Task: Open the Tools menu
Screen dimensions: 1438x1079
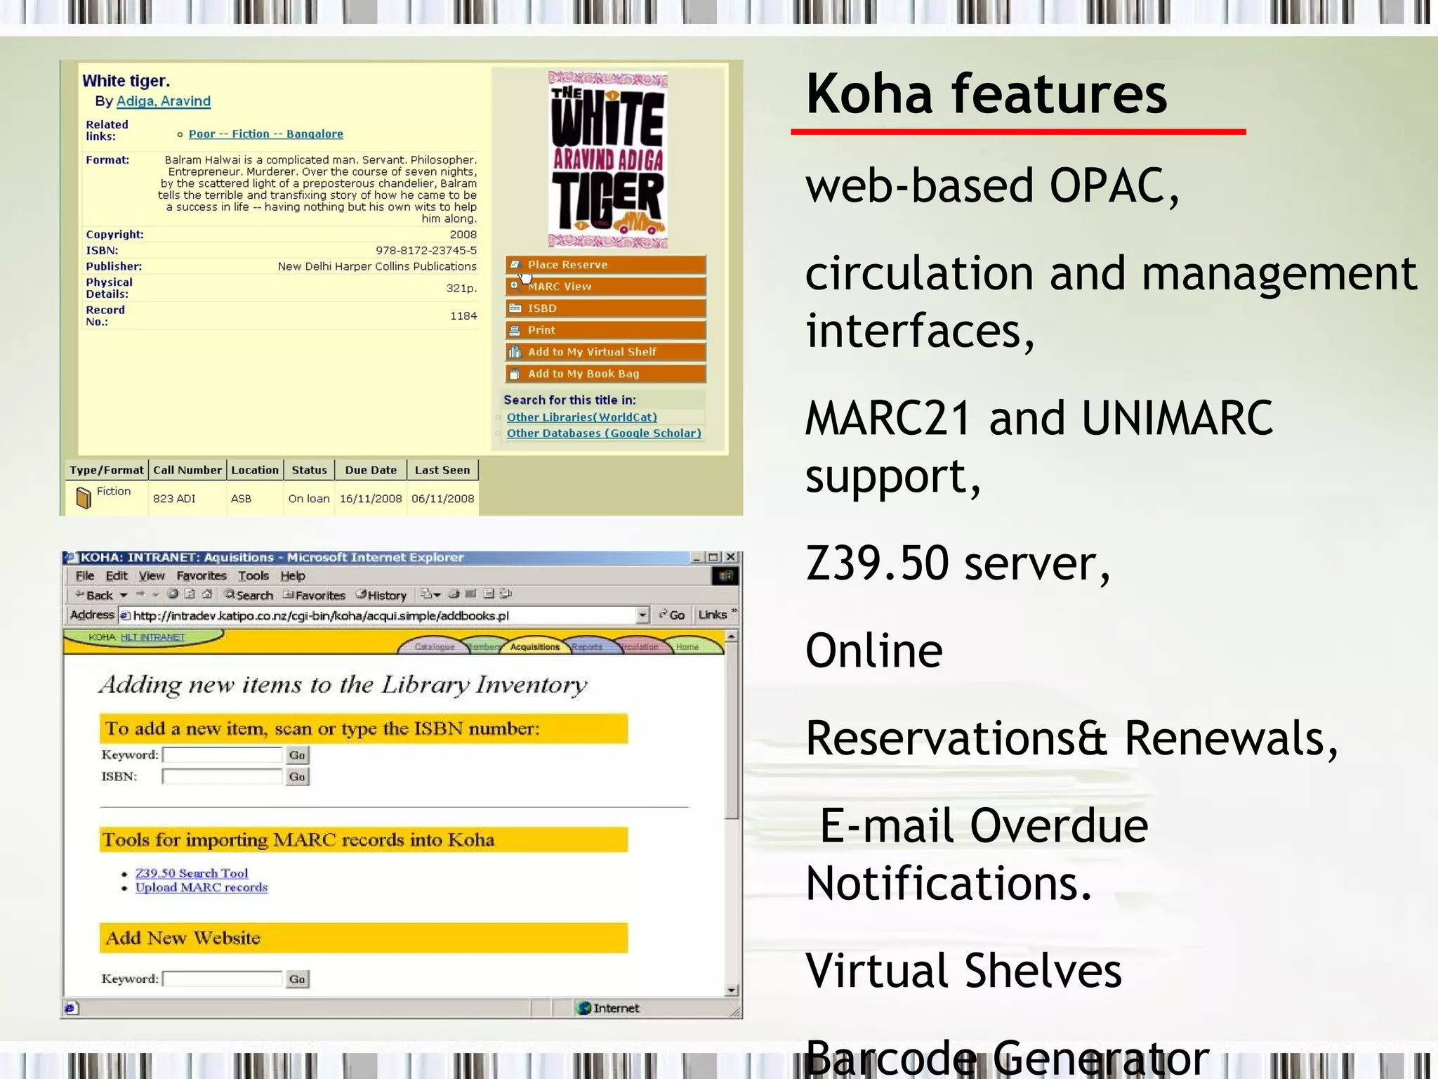Action: (253, 576)
